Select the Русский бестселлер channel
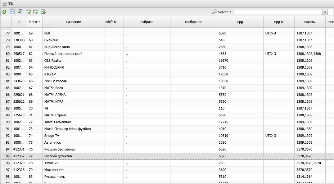 pyautogui.click(x=74, y=149)
